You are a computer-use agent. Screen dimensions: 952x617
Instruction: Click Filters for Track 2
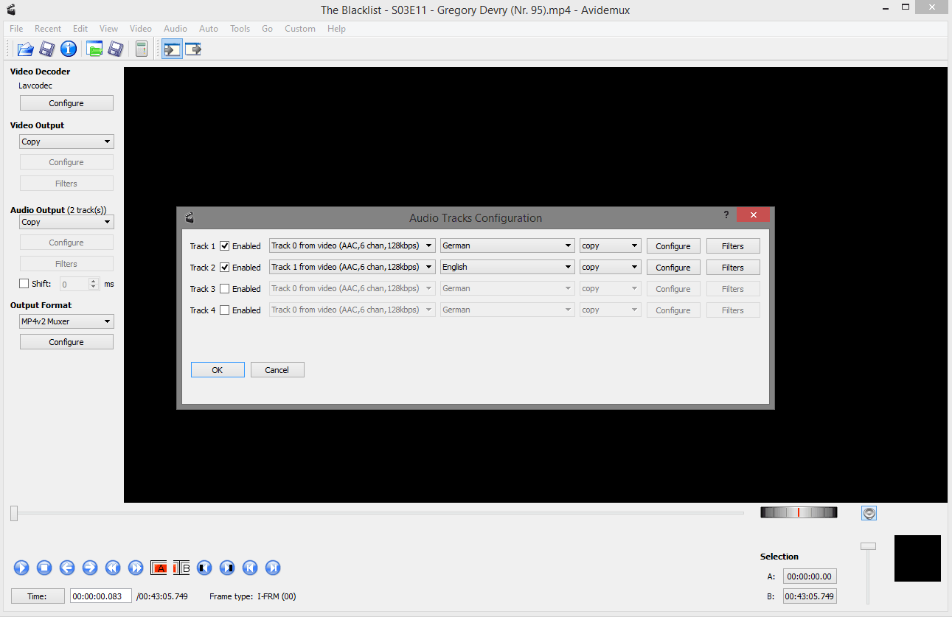[x=733, y=268]
